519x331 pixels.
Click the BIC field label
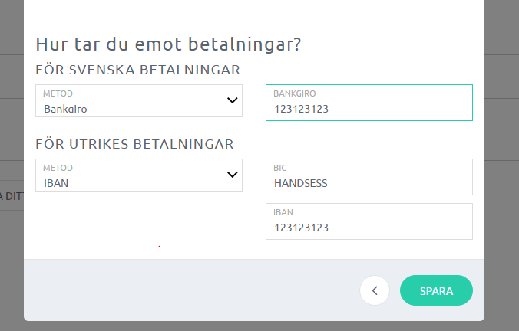click(279, 168)
